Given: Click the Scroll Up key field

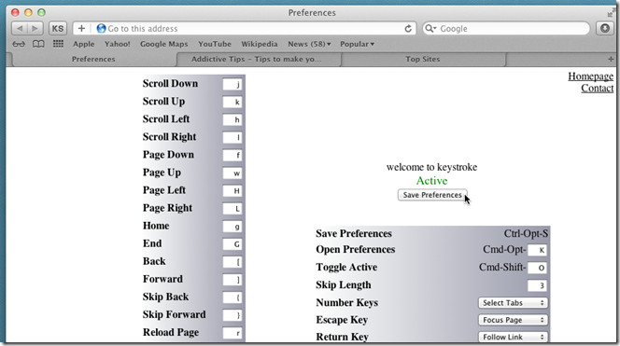Looking at the screenshot, I should [232, 102].
